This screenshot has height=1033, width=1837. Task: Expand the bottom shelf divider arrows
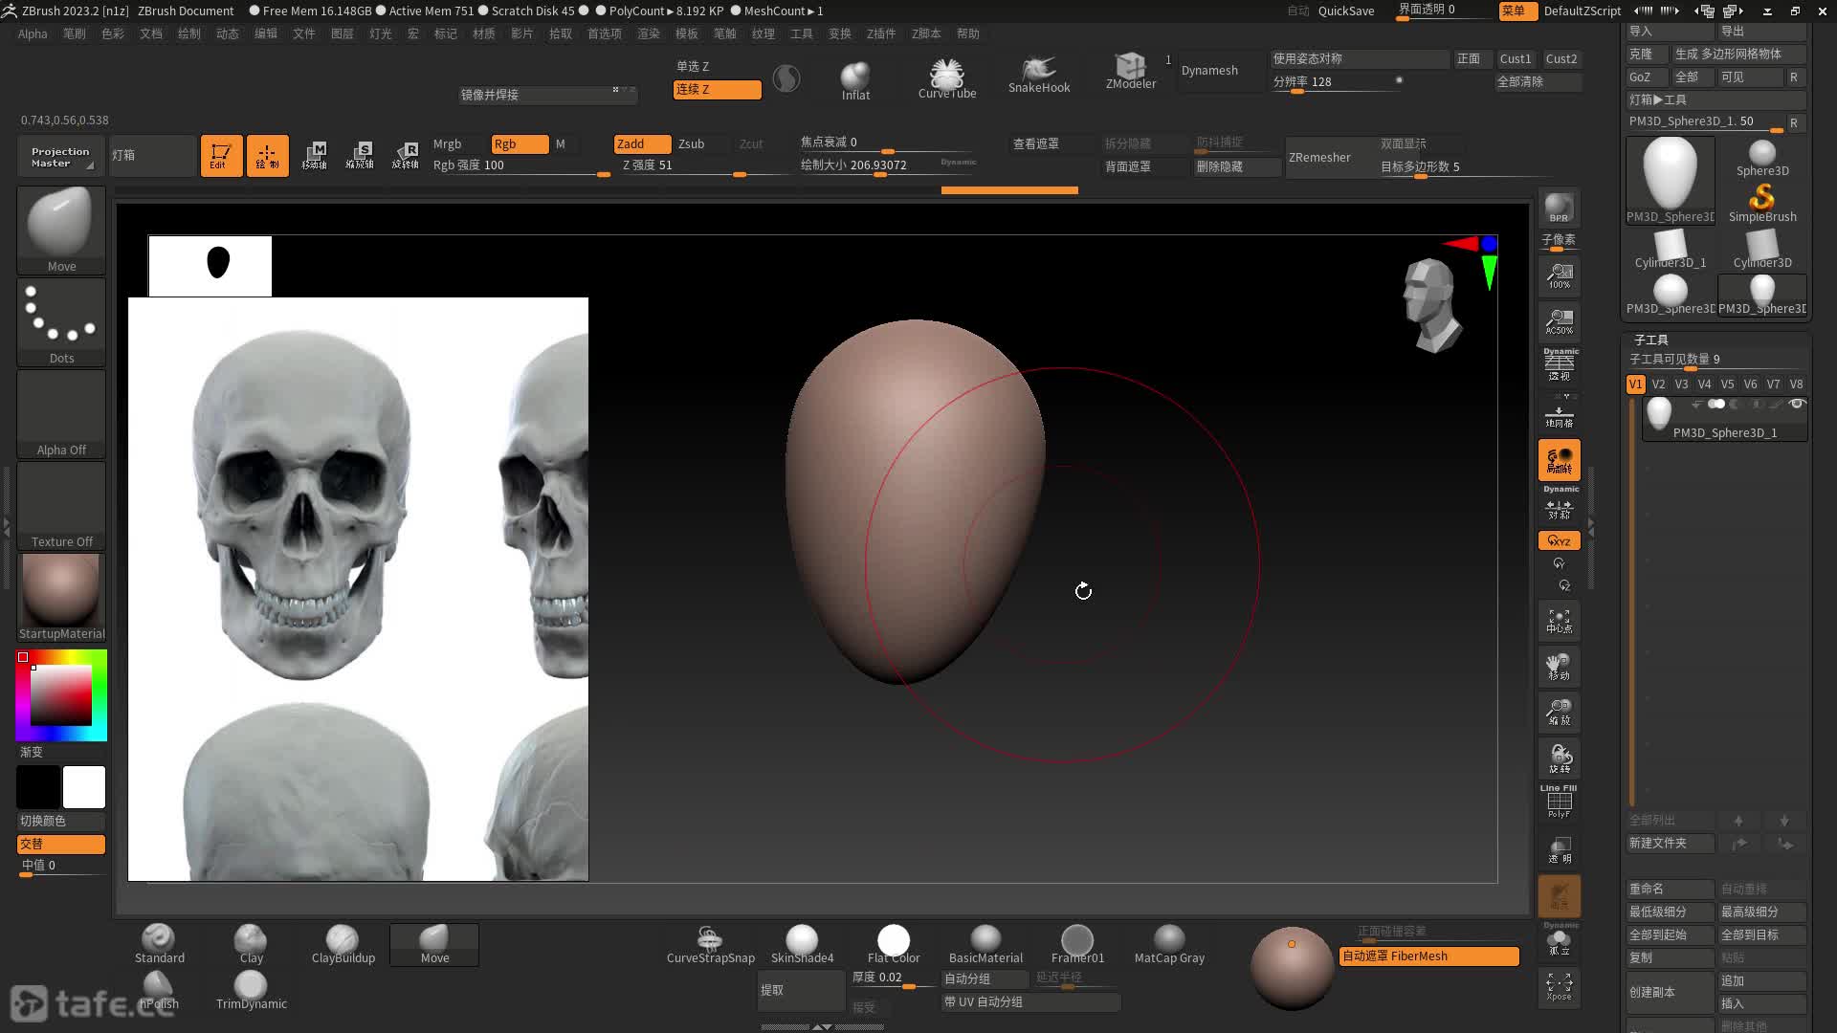[x=822, y=1026]
